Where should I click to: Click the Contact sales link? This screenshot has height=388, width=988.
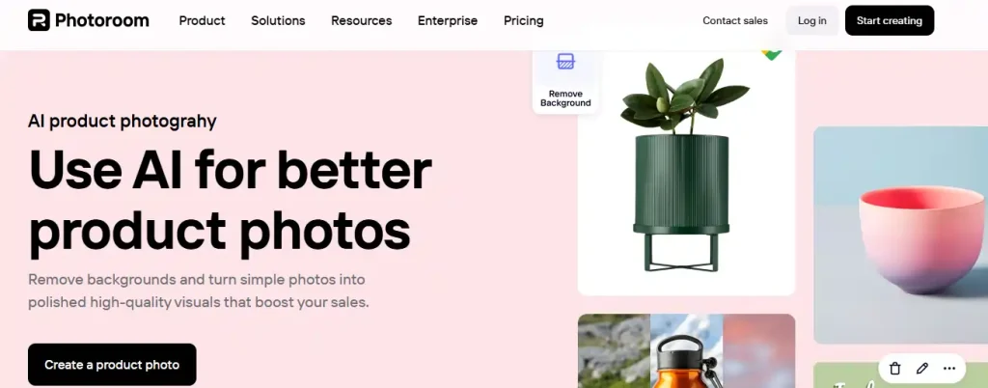[734, 21]
